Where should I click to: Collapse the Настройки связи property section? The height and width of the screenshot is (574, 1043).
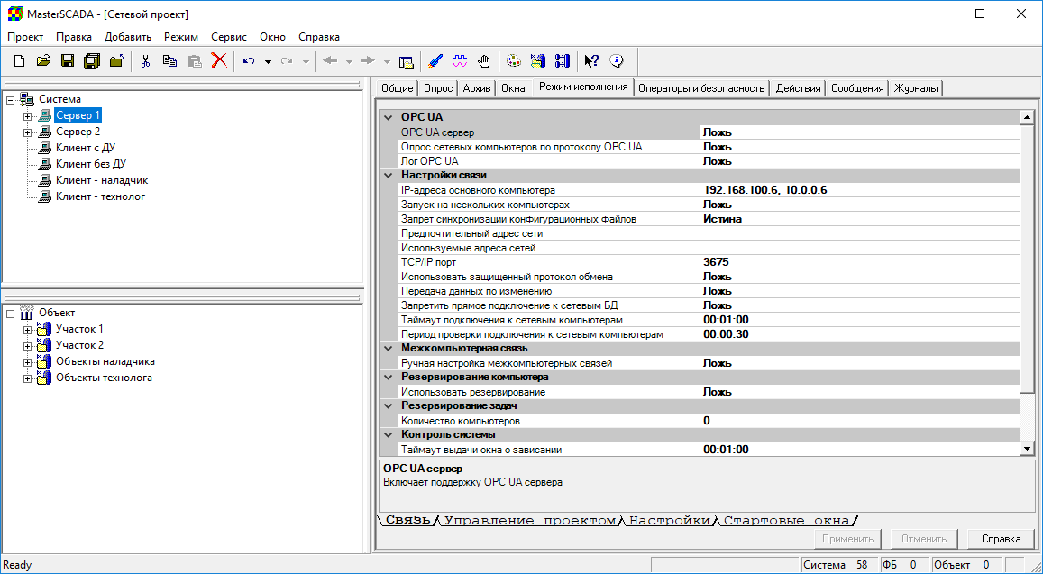click(389, 176)
